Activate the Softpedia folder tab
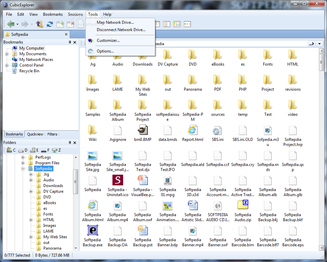Screen dimensions: 327x262 (x=36, y=34)
